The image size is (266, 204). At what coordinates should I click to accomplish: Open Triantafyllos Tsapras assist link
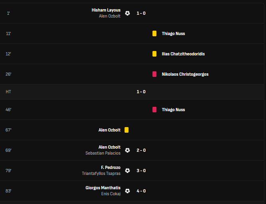[x=101, y=173]
